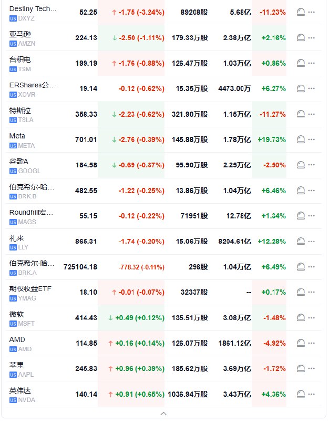This screenshot has width=329, height=421.
Task: Open more options for AAPL row
Action: pyautogui.click(x=311, y=368)
